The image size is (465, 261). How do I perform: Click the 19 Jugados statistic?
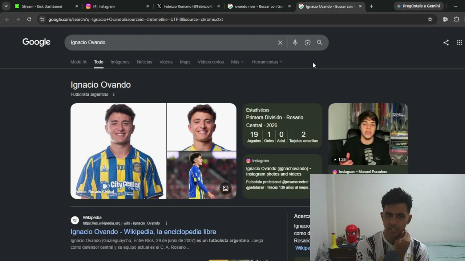[x=254, y=137]
